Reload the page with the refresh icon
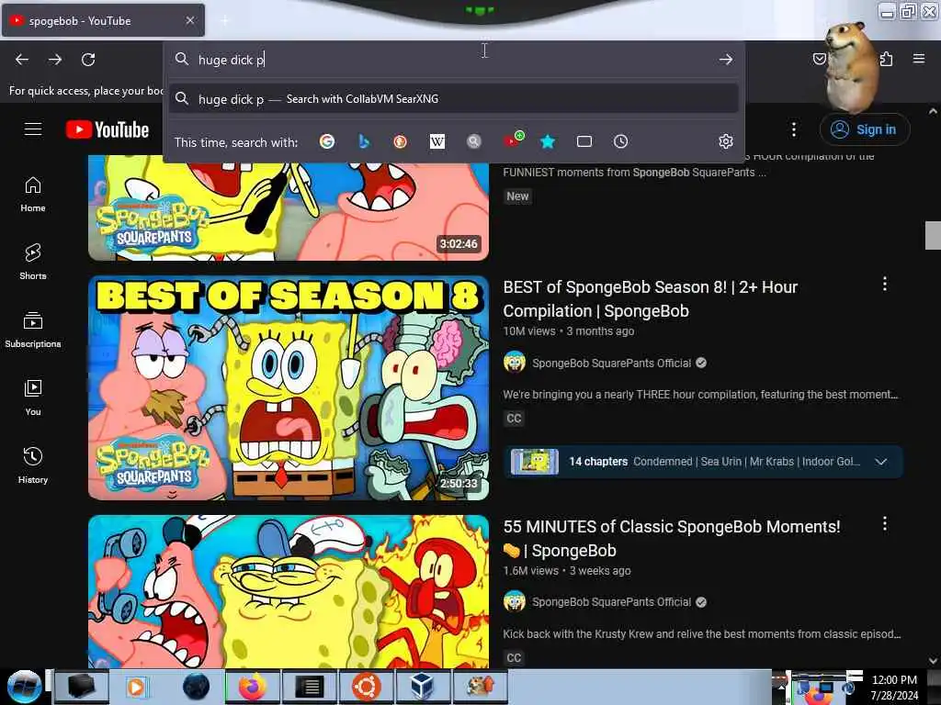Viewport: 941px width, 705px height. [x=88, y=60]
